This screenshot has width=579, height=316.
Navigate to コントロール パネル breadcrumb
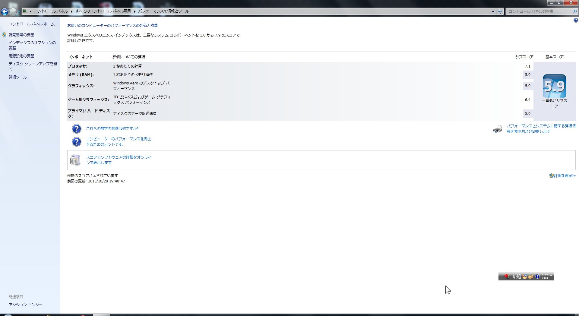[x=51, y=11]
